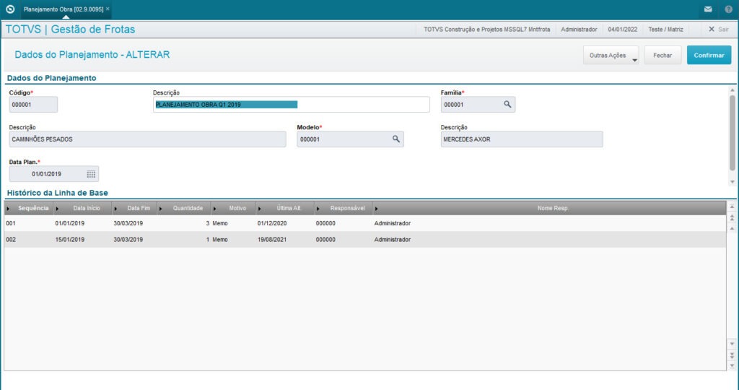The width and height of the screenshot is (739, 390).
Task: Click the form panel scrollbar down arrow
Action: click(733, 182)
